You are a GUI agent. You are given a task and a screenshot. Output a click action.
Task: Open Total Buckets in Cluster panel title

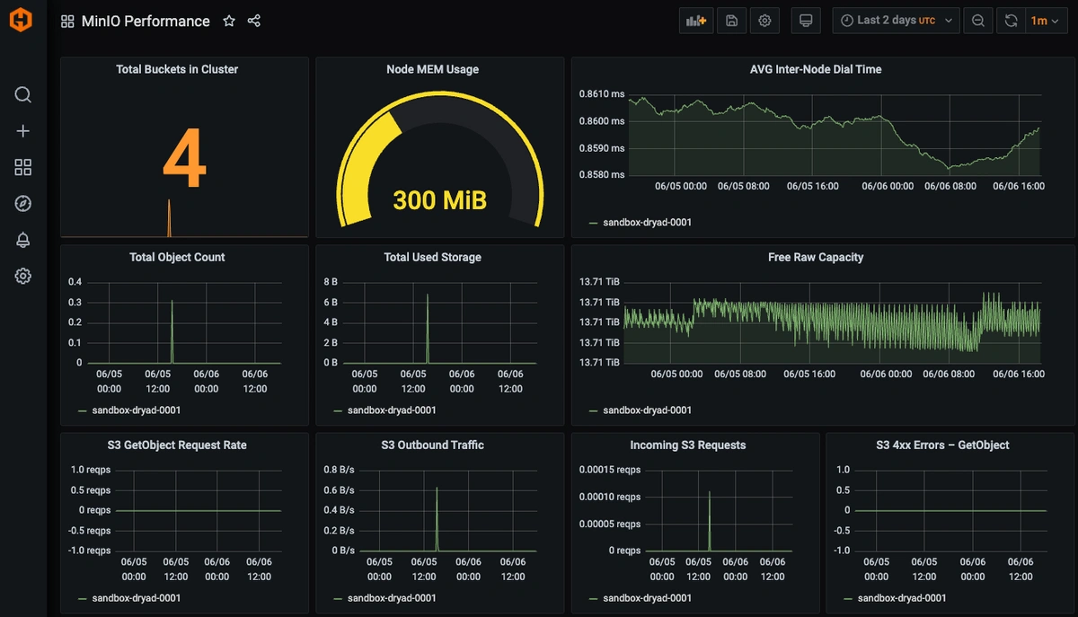point(177,69)
